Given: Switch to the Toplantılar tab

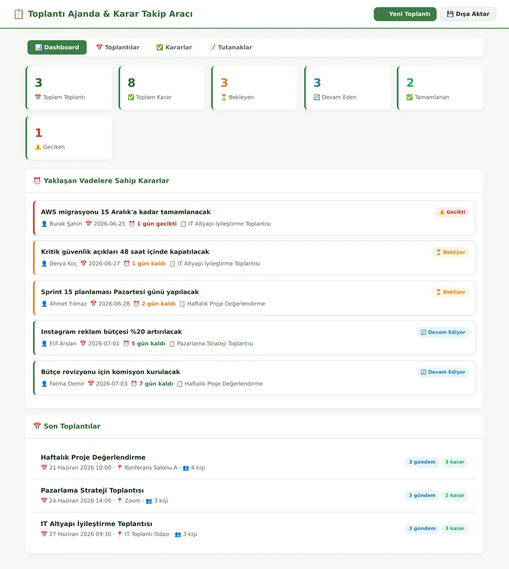Looking at the screenshot, I should 118,48.
